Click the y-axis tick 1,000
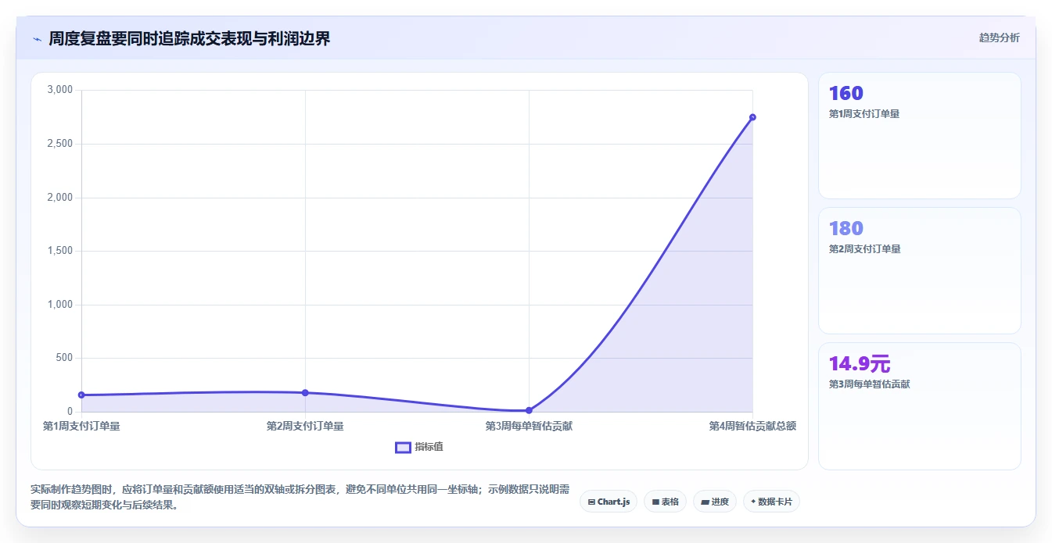Image resolution: width=1052 pixels, height=543 pixels. click(59, 305)
